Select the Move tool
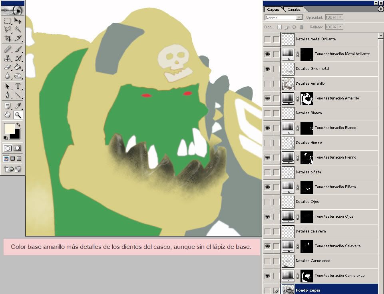 [x=18, y=20]
